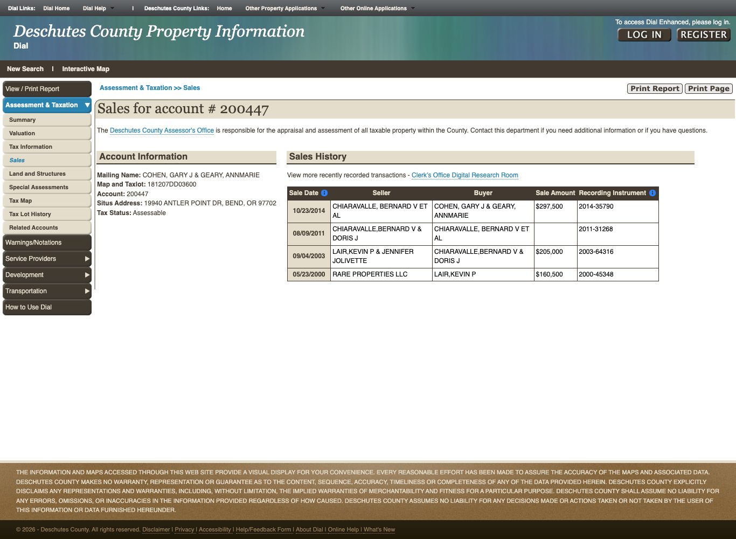Open Land and Structures section
Screen dimensions: 736x539
pyautogui.click(x=47, y=174)
